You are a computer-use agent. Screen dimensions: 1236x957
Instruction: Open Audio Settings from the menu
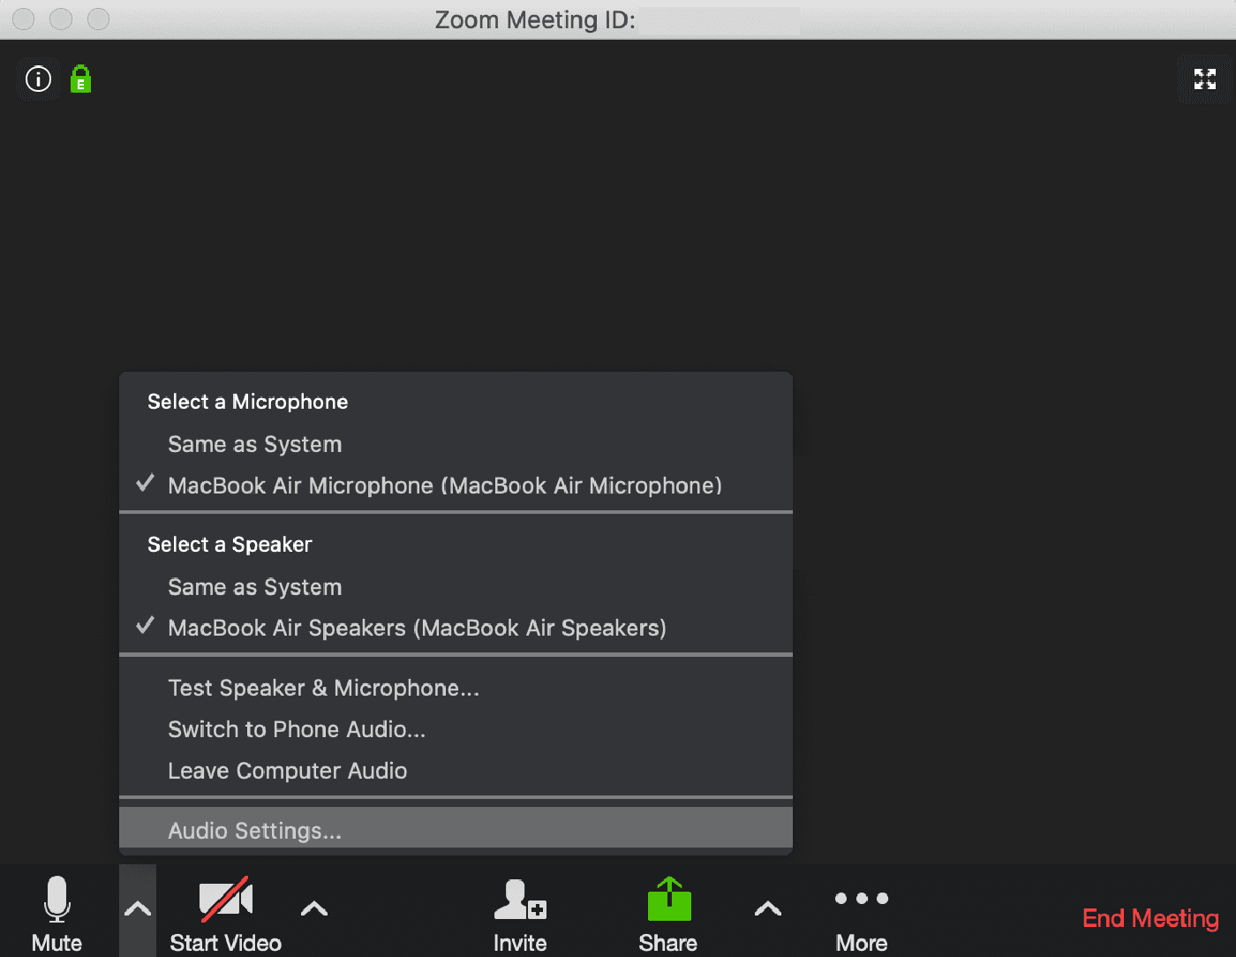pyautogui.click(x=254, y=831)
